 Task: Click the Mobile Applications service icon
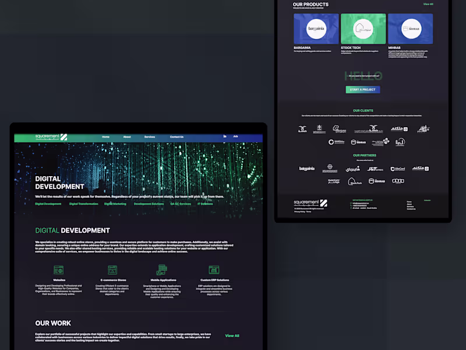[x=162, y=269]
